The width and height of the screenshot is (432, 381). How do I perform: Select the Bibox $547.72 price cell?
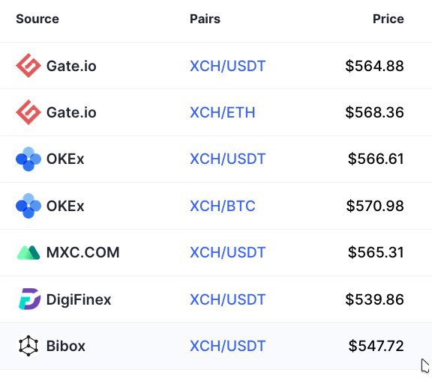click(376, 346)
